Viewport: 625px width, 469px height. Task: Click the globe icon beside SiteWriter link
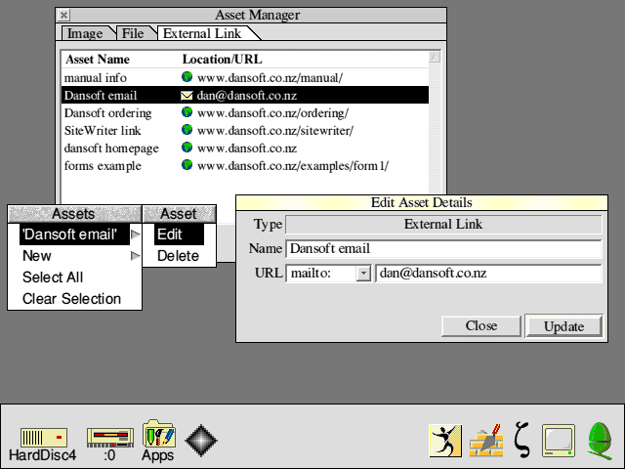pos(187,130)
